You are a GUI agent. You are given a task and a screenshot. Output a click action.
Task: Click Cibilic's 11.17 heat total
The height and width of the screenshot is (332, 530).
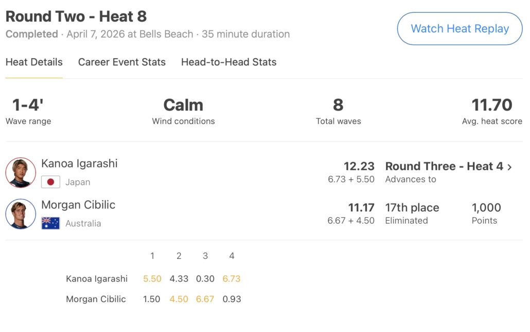361,208
